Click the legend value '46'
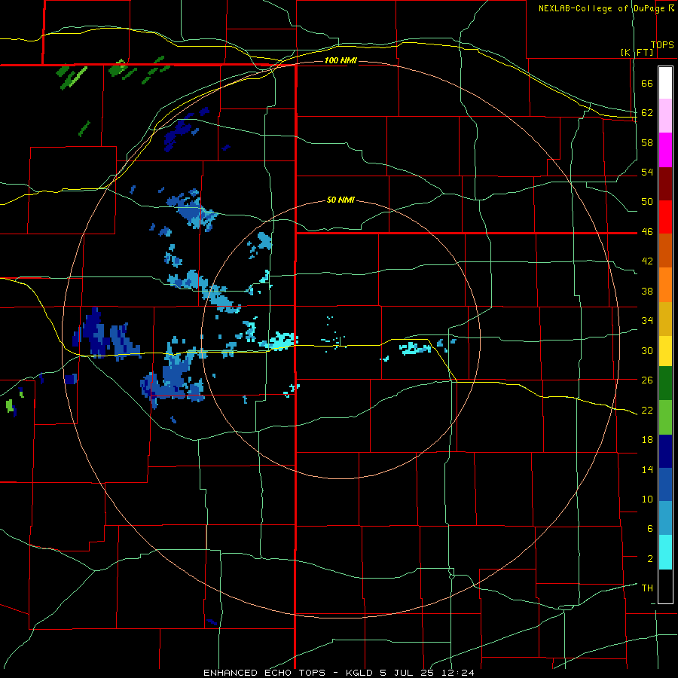Viewport: 678px width, 678px height. click(647, 232)
